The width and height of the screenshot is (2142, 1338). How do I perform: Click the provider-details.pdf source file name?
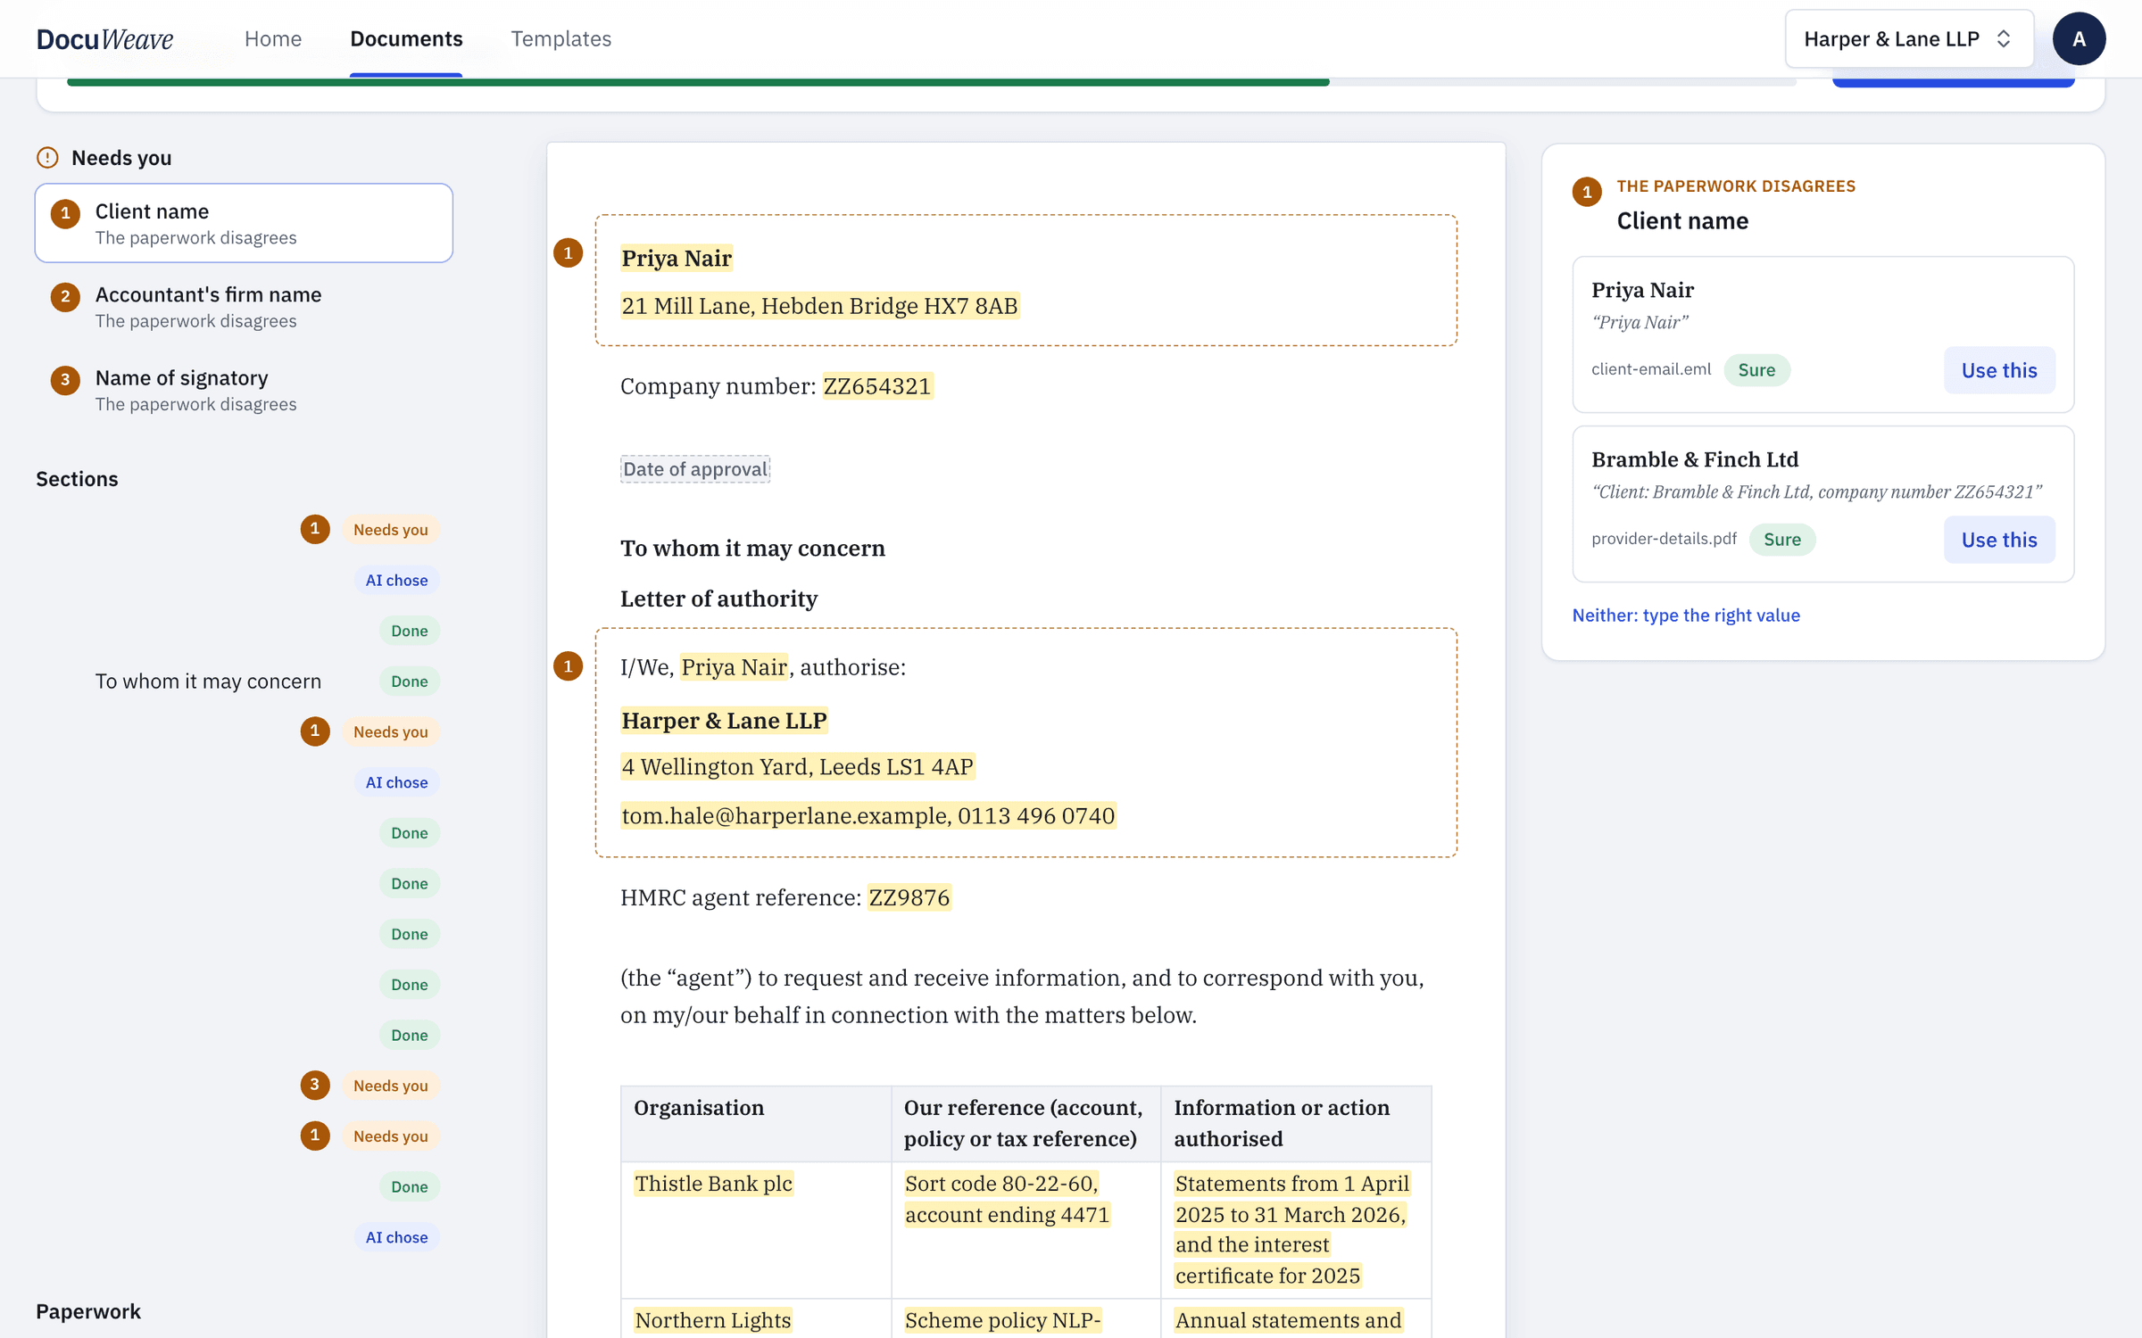[1664, 539]
